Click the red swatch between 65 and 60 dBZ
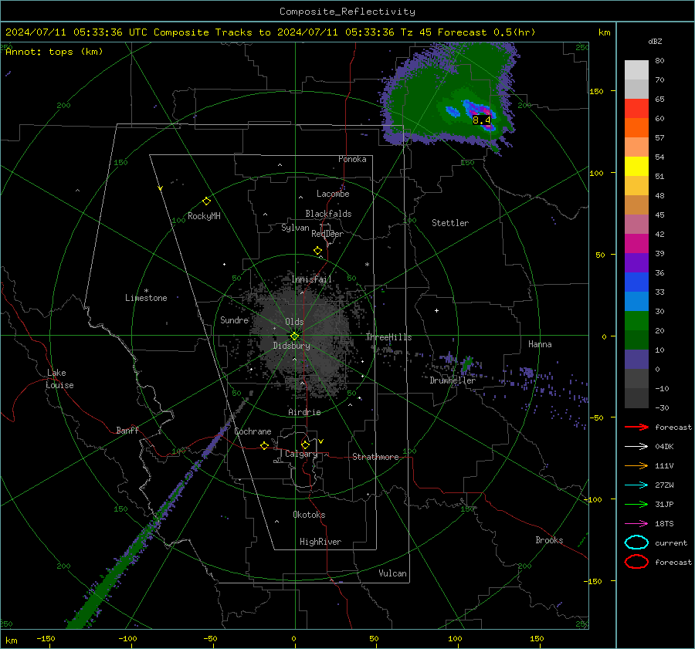This screenshot has height=649, width=695. click(x=636, y=109)
